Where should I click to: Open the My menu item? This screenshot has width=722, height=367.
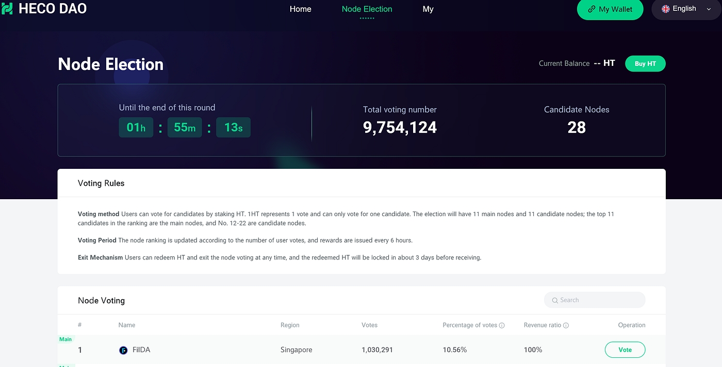(428, 9)
